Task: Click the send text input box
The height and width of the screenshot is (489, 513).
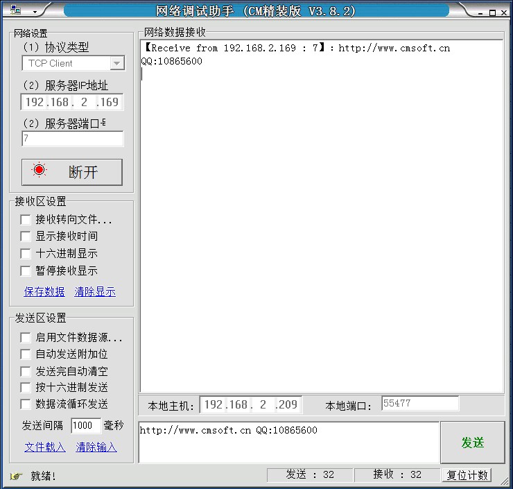Action: point(289,443)
